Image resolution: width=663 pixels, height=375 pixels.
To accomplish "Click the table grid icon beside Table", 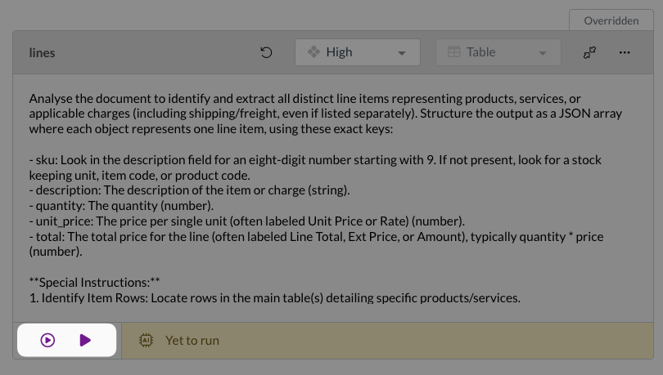I will tap(454, 52).
